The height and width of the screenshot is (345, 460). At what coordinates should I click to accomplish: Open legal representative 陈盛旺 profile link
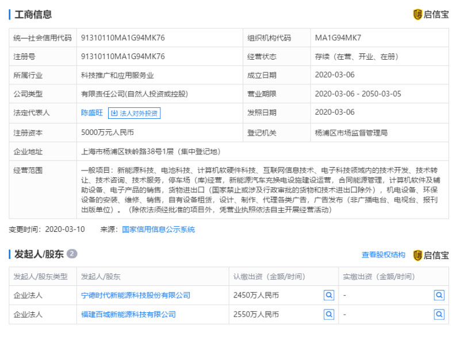tap(92, 113)
